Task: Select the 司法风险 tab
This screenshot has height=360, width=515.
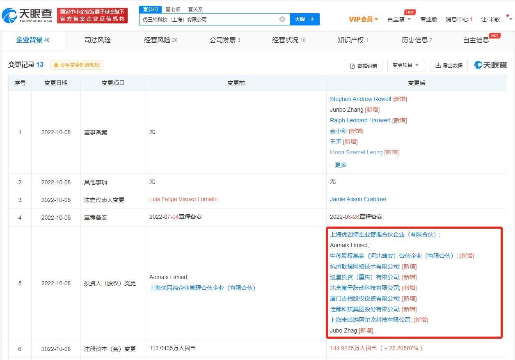Action: [x=98, y=40]
